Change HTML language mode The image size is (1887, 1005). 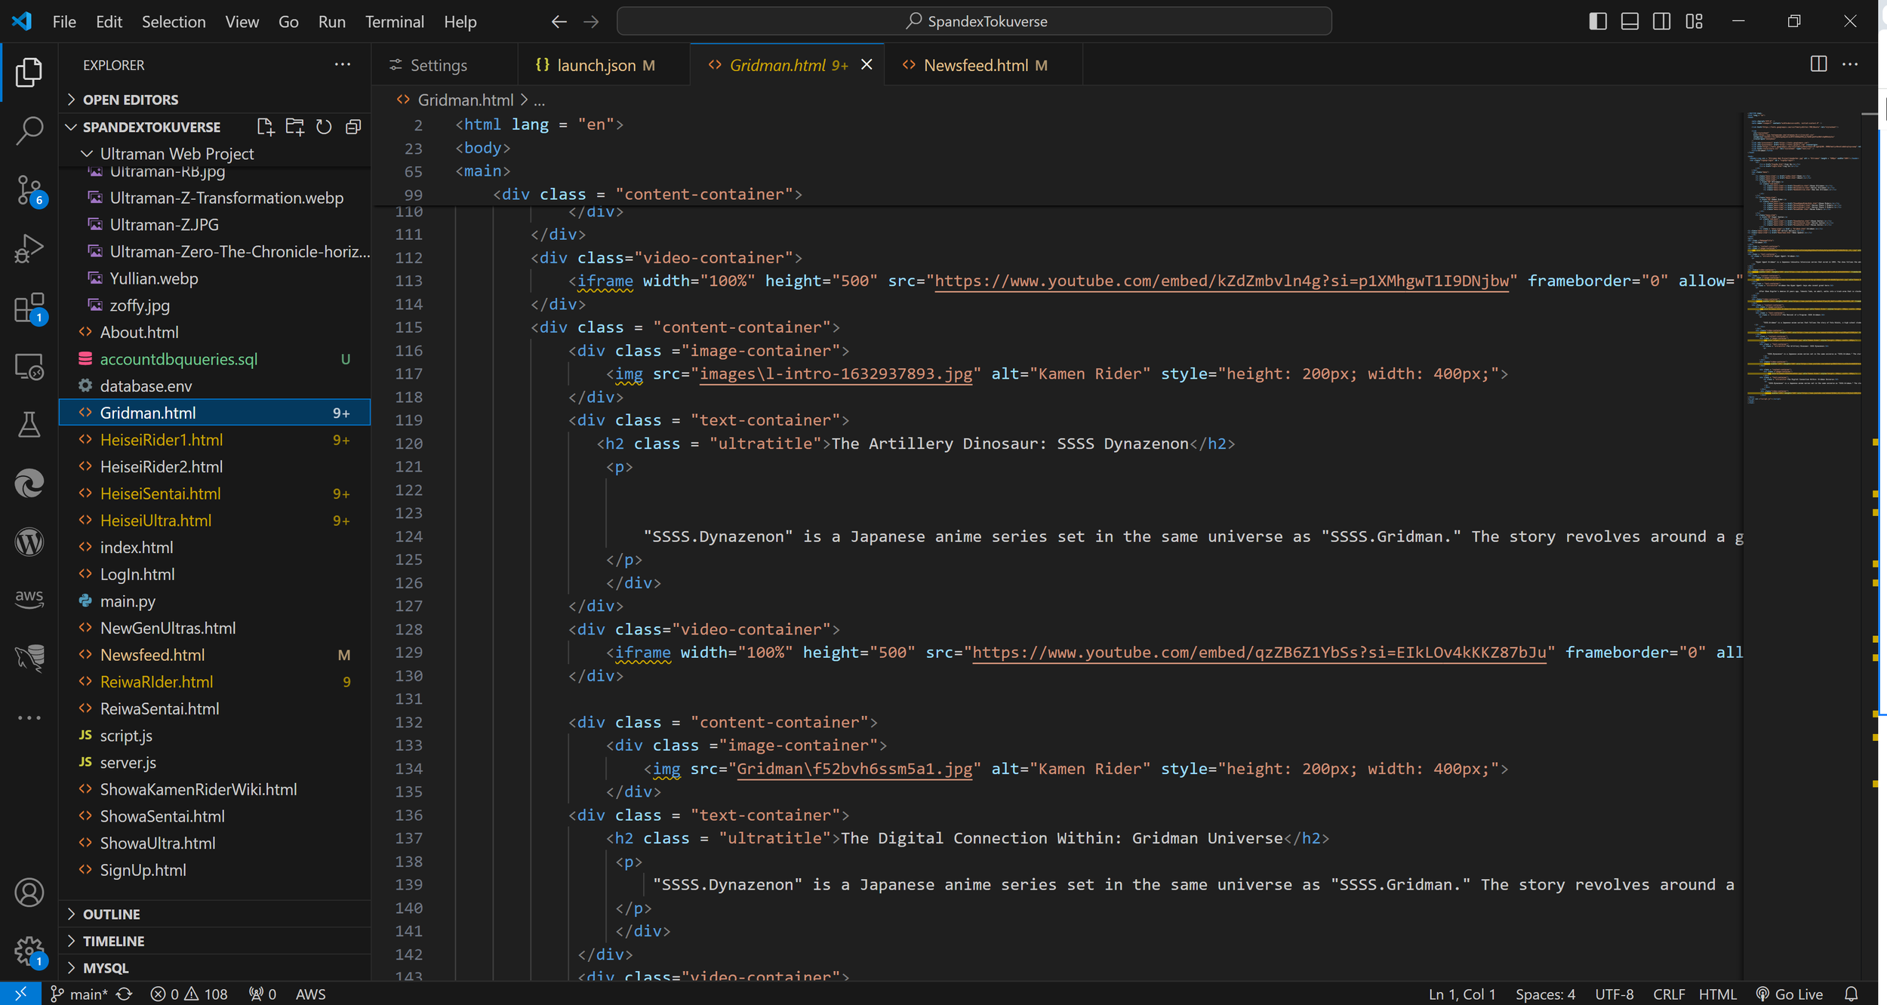(1718, 994)
